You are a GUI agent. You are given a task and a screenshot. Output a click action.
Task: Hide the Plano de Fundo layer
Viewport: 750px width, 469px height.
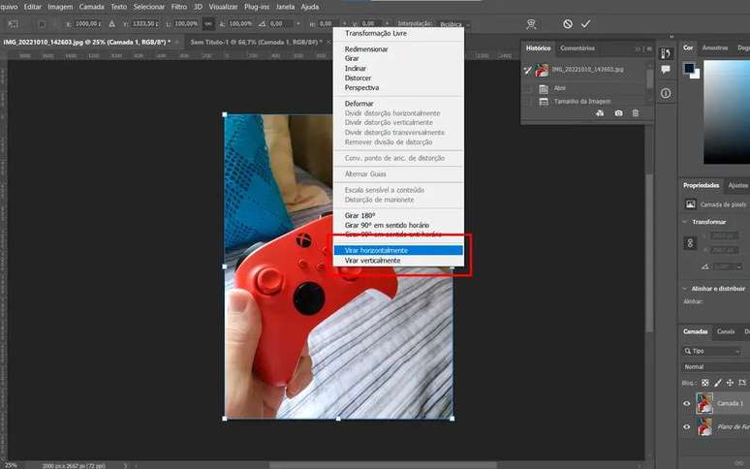(687, 426)
